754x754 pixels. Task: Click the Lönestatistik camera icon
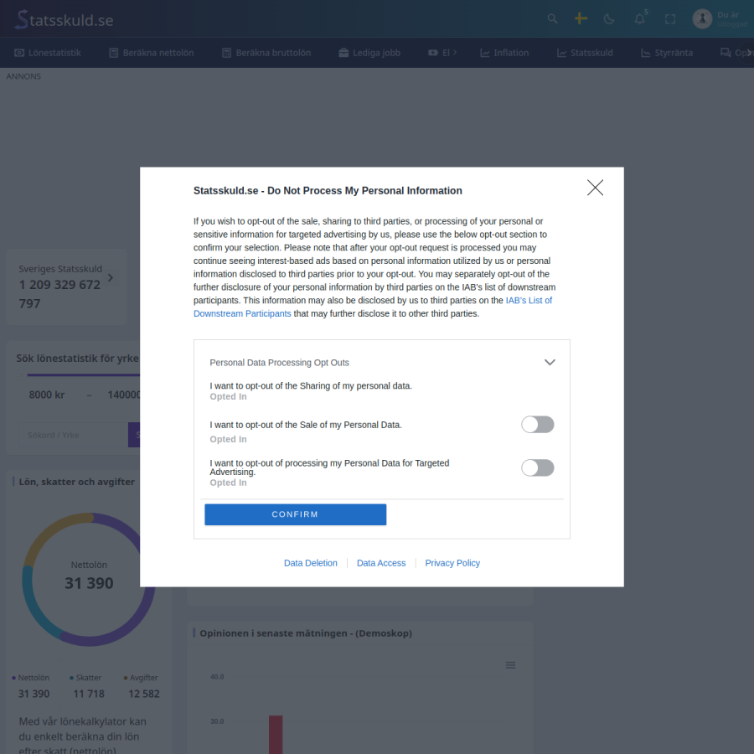(19, 53)
